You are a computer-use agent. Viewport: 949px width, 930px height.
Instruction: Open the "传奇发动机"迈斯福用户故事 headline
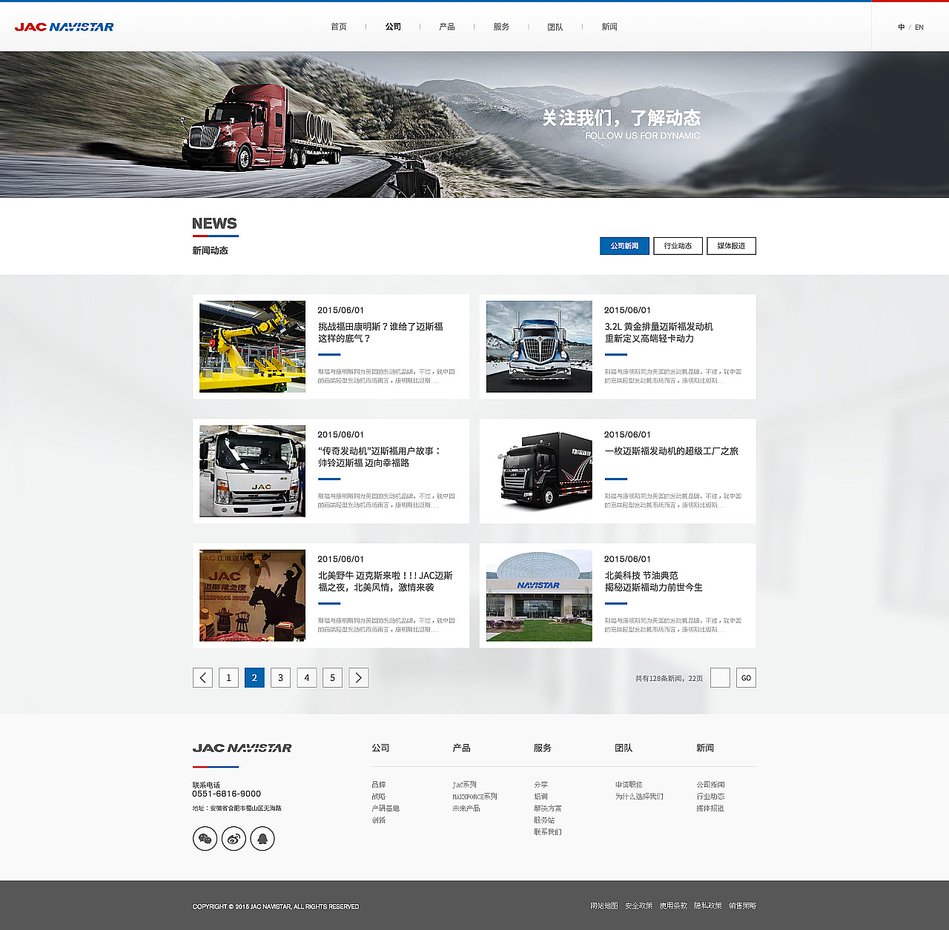380,457
